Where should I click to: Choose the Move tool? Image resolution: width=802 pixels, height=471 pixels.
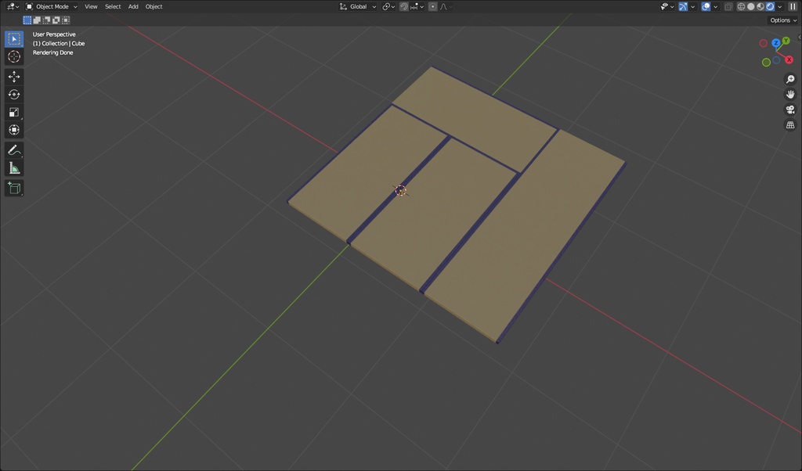click(14, 77)
